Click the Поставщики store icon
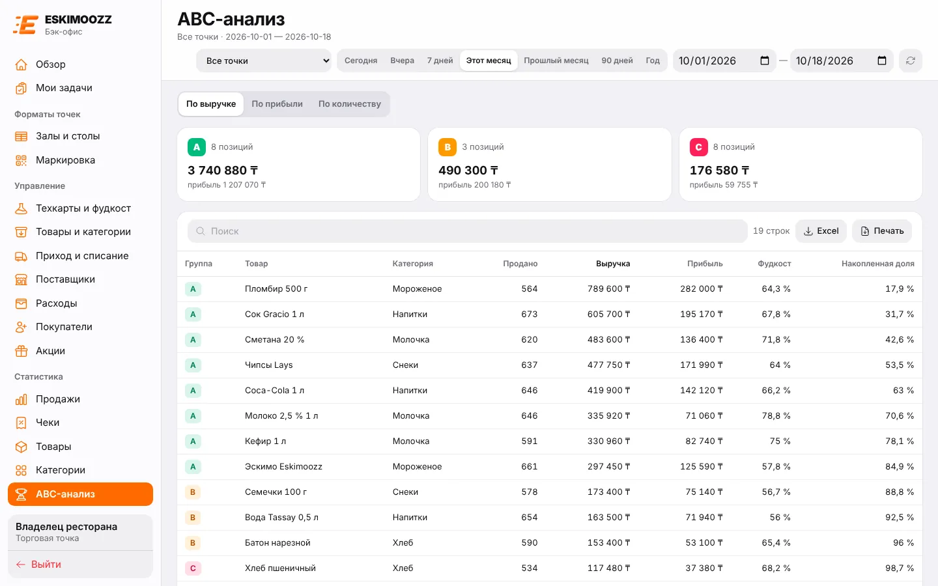The height and width of the screenshot is (586, 938). [21, 279]
